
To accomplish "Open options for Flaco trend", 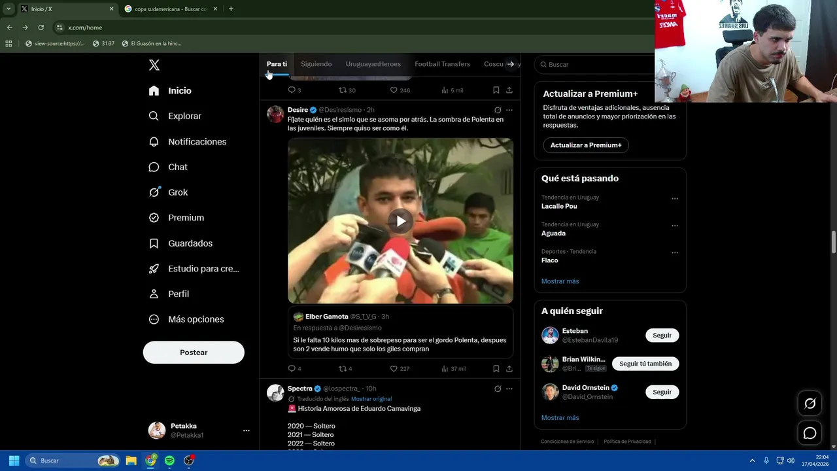I will [675, 253].
